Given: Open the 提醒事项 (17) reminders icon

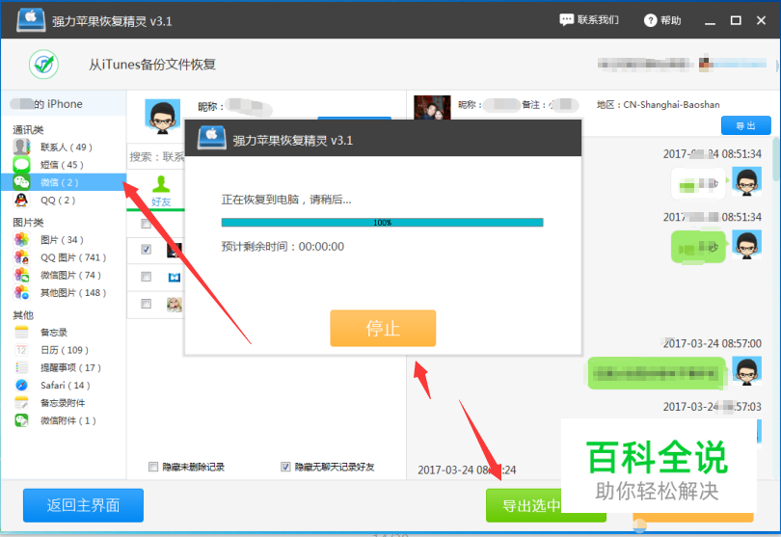Looking at the screenshot, I should [21, 367].
